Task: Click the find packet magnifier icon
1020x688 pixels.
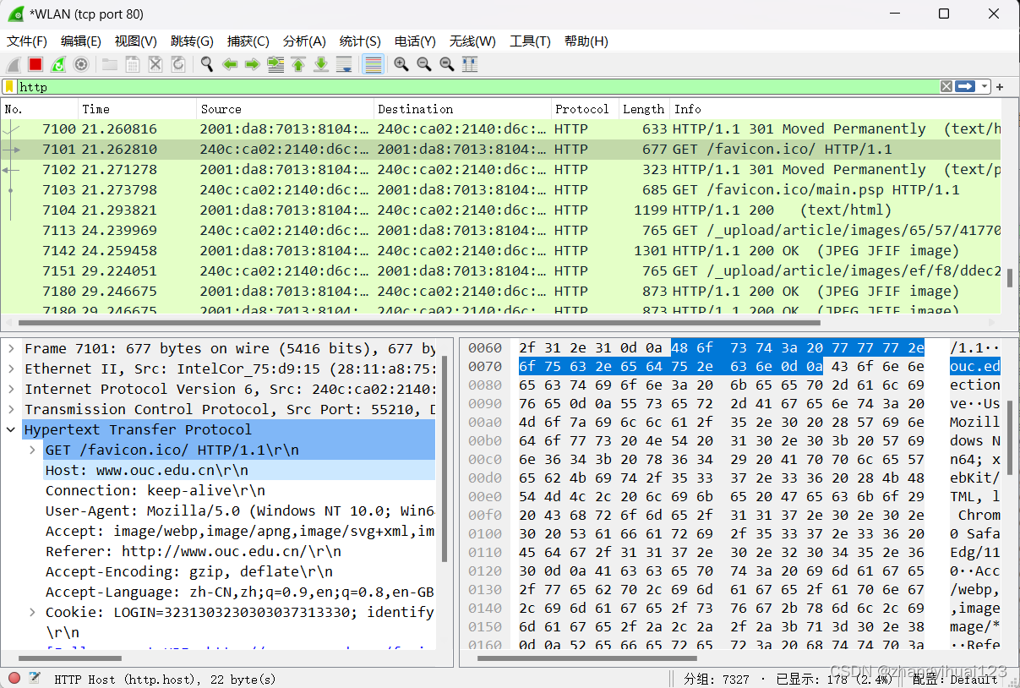Action: 206,64
